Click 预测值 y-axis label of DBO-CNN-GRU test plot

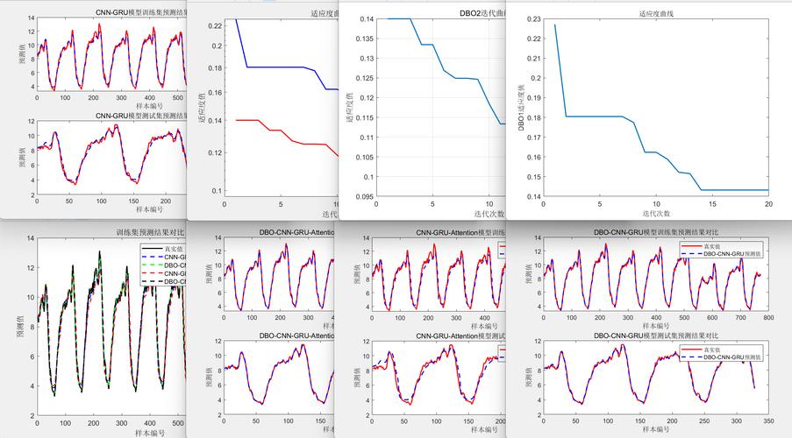[528, 377]
